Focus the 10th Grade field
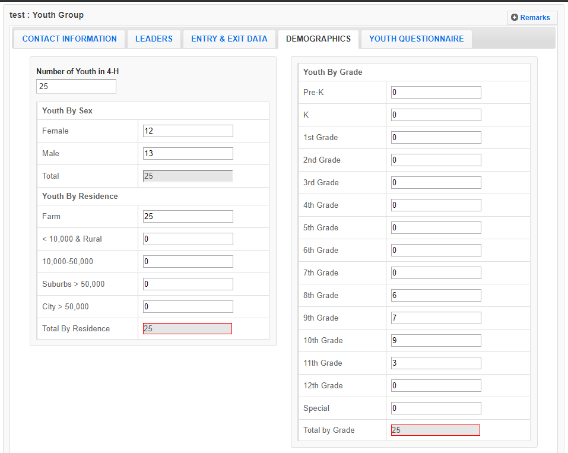The height and width of the screenshot is (453, 568). pos(436,341)
